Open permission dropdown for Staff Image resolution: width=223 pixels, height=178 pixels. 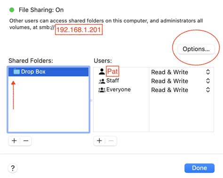(208, 81)
